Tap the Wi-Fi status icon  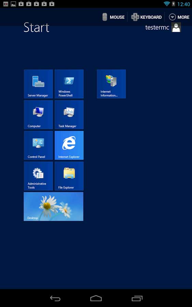click(167, 4)
